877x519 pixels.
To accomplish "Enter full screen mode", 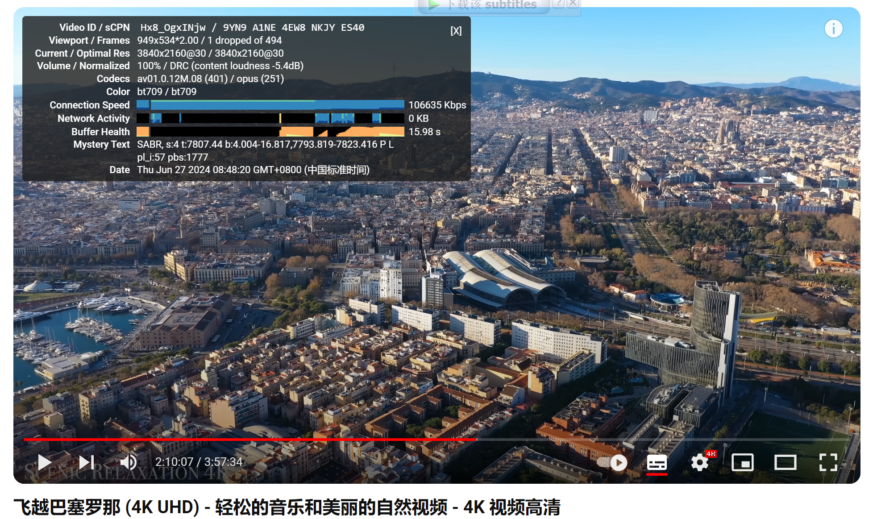I will tap(828, 463).
